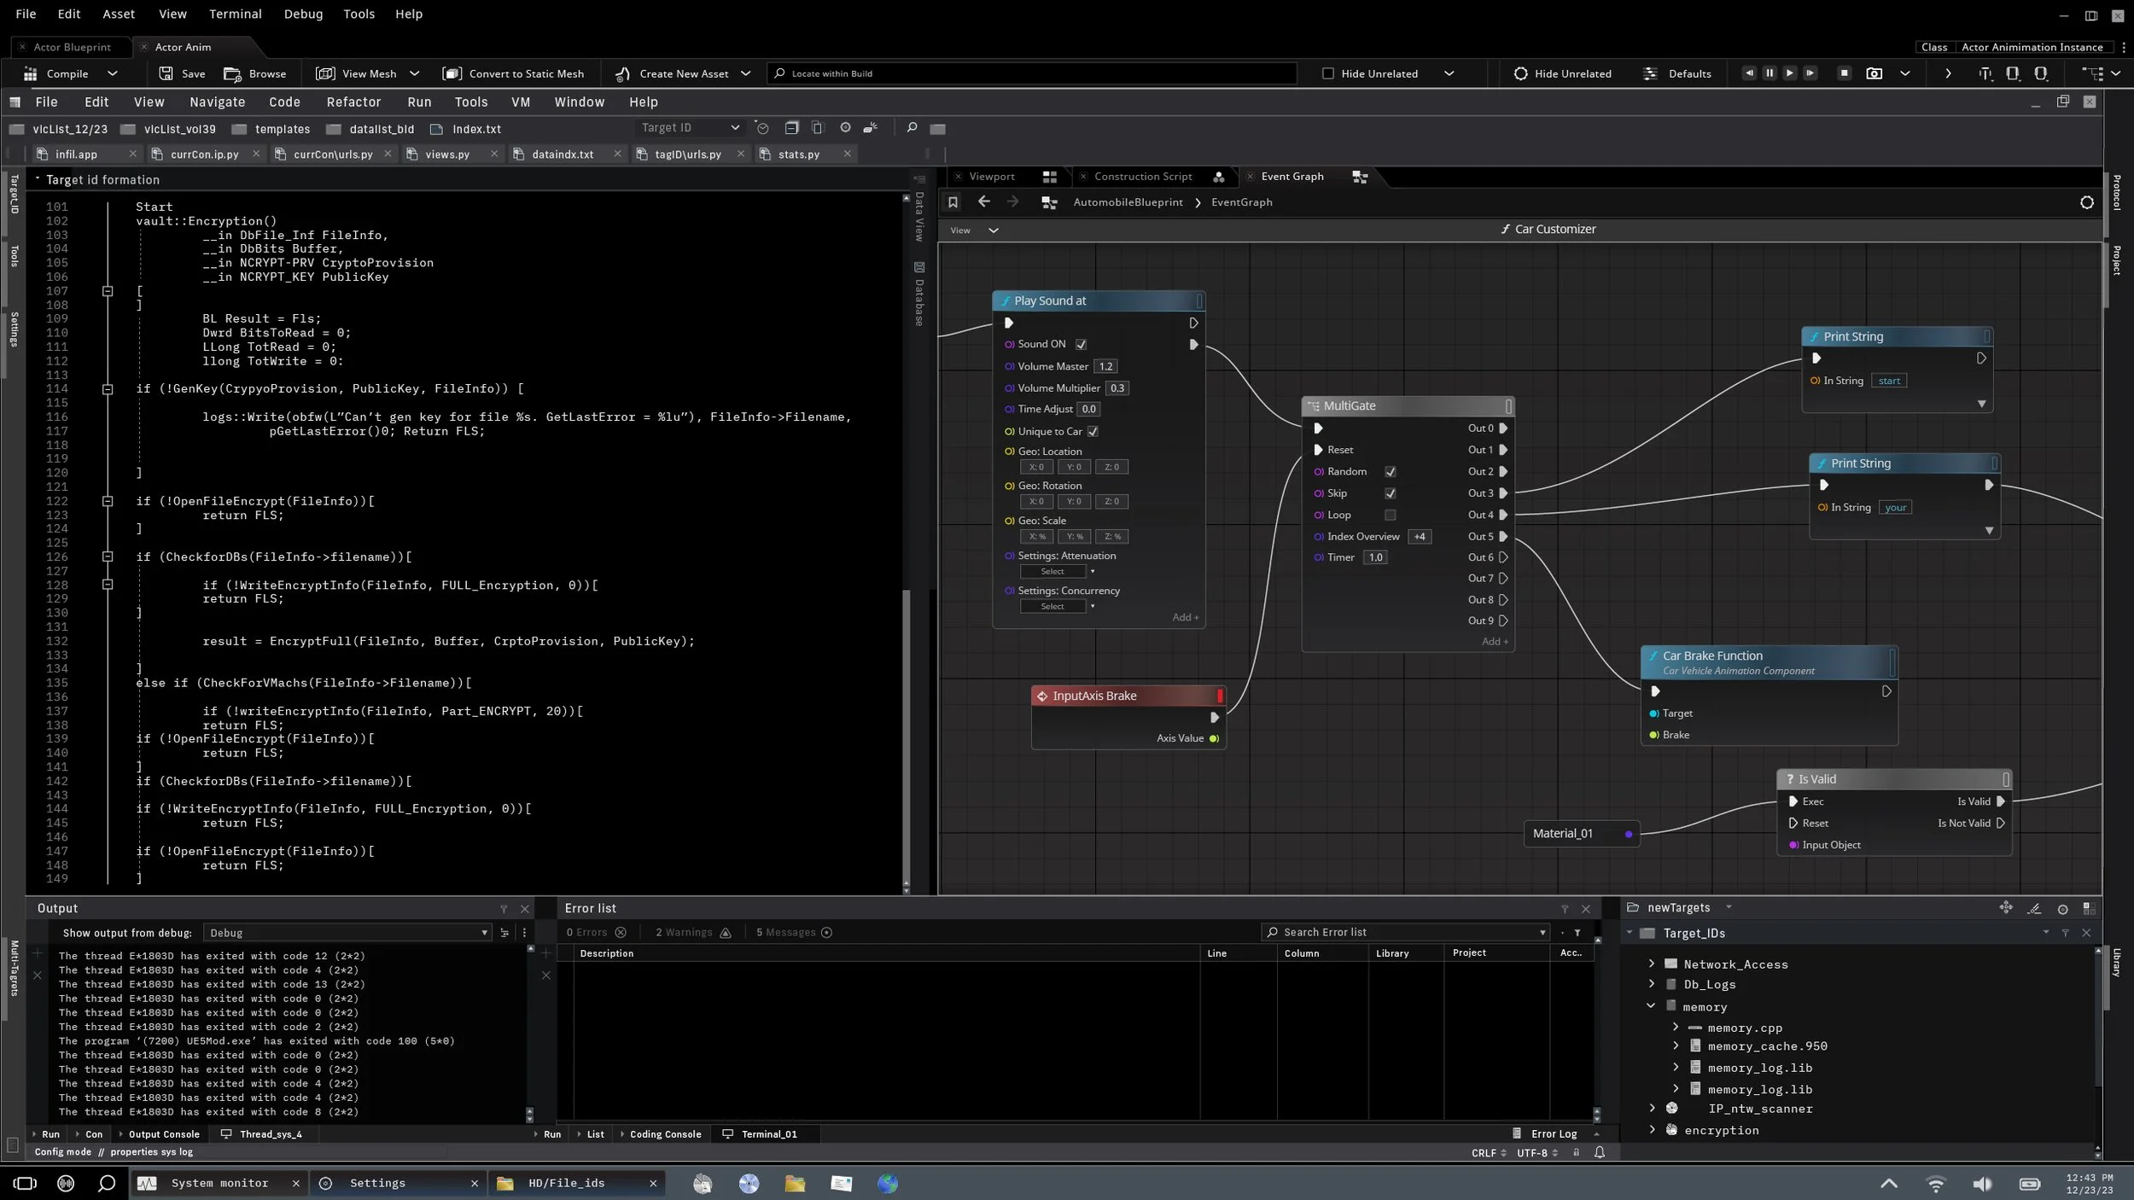This screenshot has width=2134, height=1200.
Task: Click the search magnifier in code toolbar
Action: pyautogui.click(x=912, y=128)
